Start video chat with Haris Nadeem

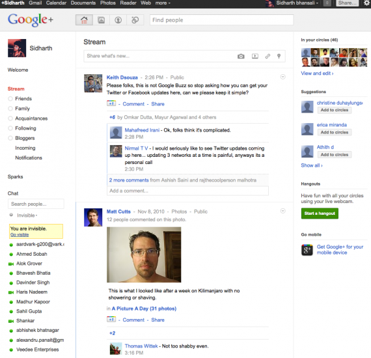tap(11, 292)
